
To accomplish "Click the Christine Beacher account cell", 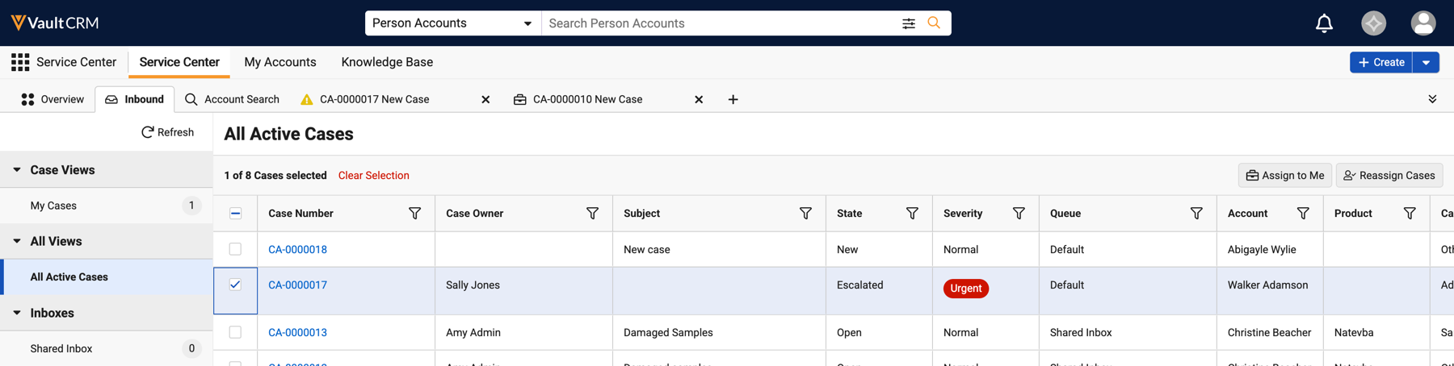I will click(x=1269, y=333).
